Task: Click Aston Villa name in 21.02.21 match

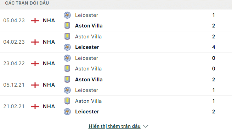Action: (88, 101)
